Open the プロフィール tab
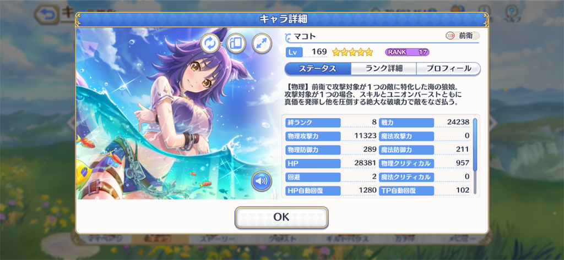 tap(448, 69)
